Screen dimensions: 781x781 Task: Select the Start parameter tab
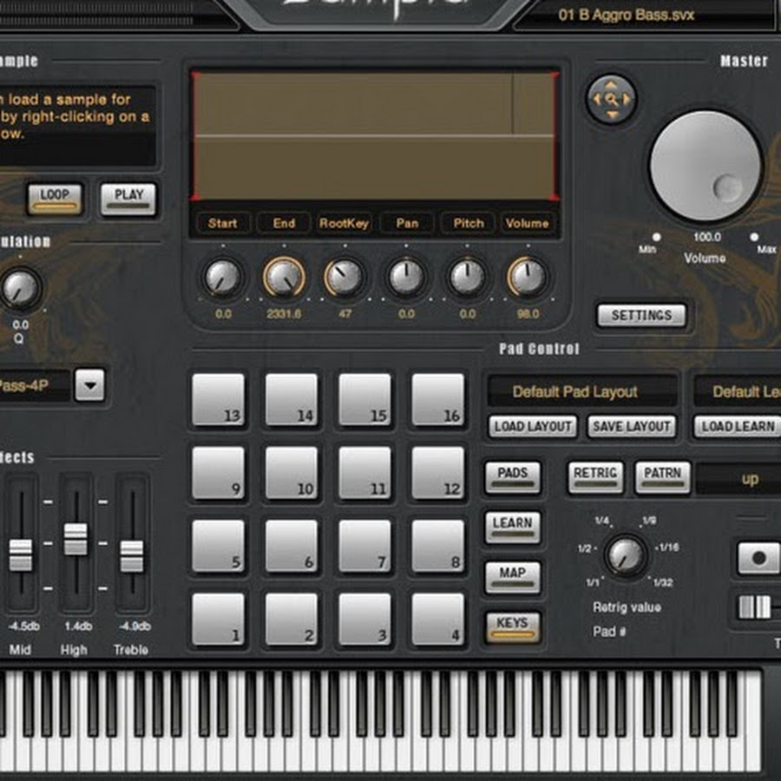click(x=222, y=223)
